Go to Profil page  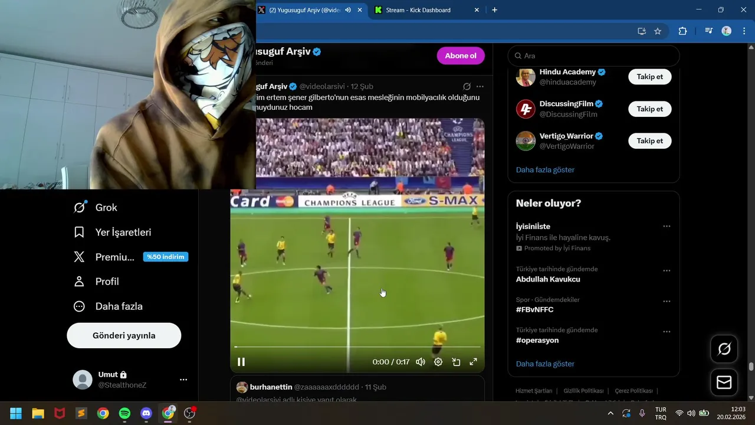click(96, 282)
